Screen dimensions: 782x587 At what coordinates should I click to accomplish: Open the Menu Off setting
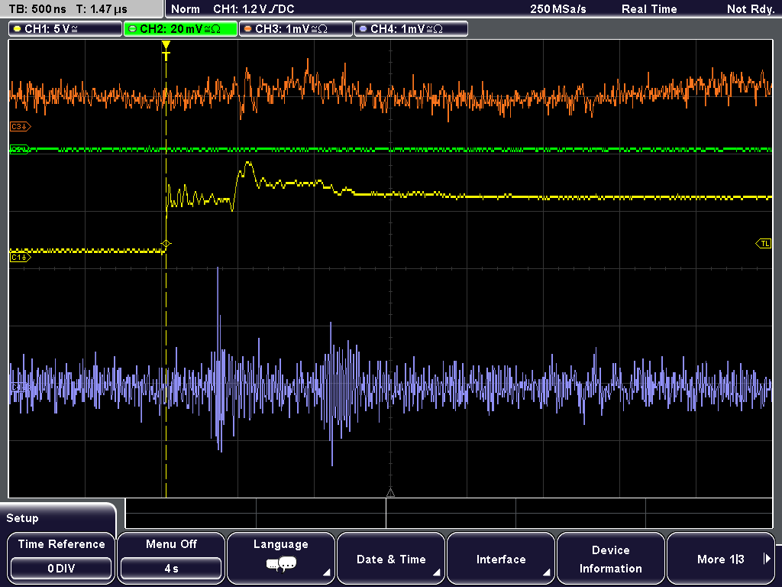click(x=171, y=557)
